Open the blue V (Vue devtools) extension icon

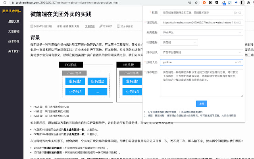[236, 3]
